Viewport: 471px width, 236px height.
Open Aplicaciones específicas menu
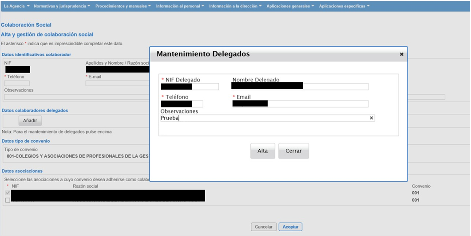344,6
